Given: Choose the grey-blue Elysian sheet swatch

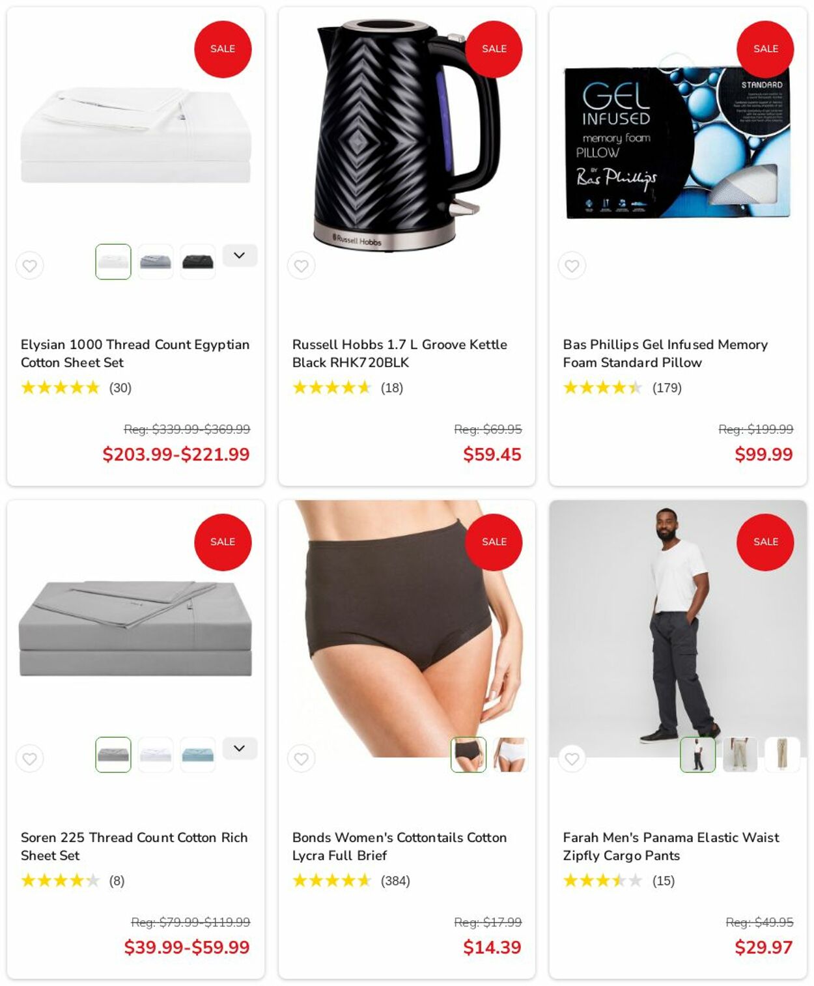Looking at the screenshot, I should tap(156, 262).
